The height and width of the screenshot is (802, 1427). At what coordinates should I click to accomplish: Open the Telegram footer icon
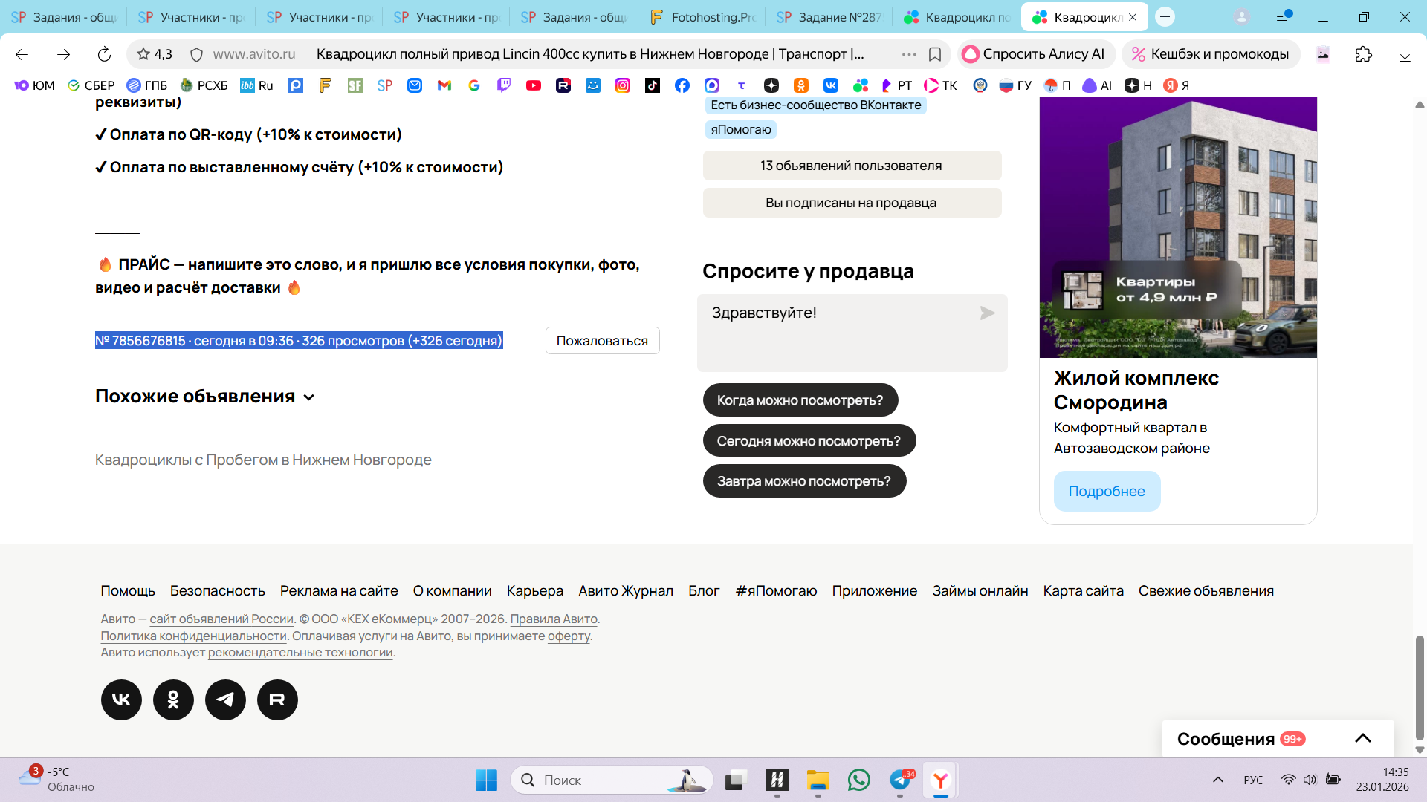point(225,700)
